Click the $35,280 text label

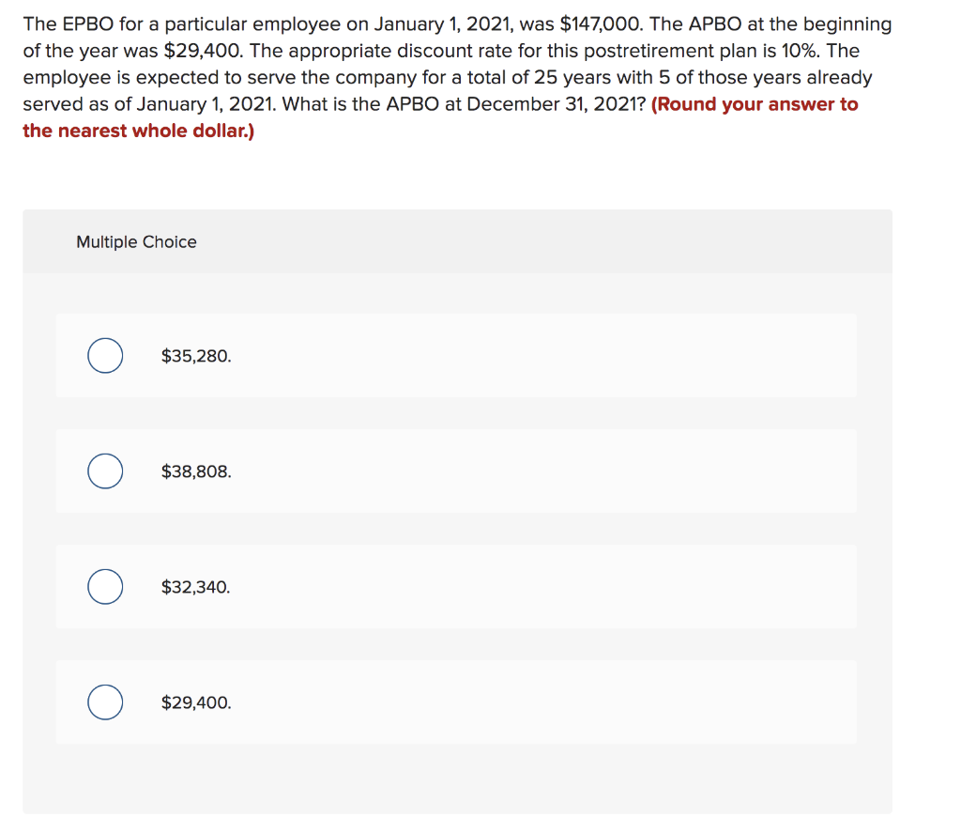tap(194, 356)
